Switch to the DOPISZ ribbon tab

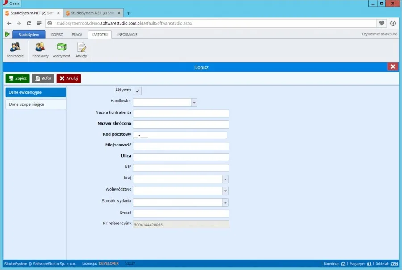coord(57,34)
